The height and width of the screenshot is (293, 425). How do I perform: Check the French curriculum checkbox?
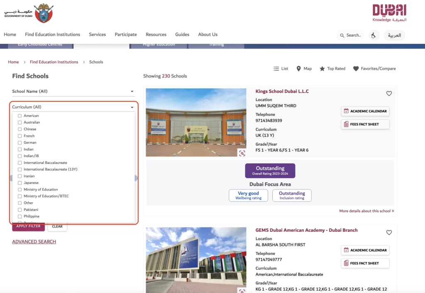point(20,136)
